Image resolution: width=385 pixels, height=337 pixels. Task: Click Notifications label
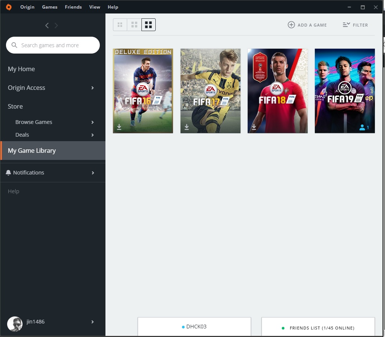click(x=29, y=173)
